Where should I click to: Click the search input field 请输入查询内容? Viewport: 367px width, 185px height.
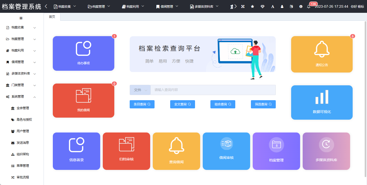tap(213, 90)
